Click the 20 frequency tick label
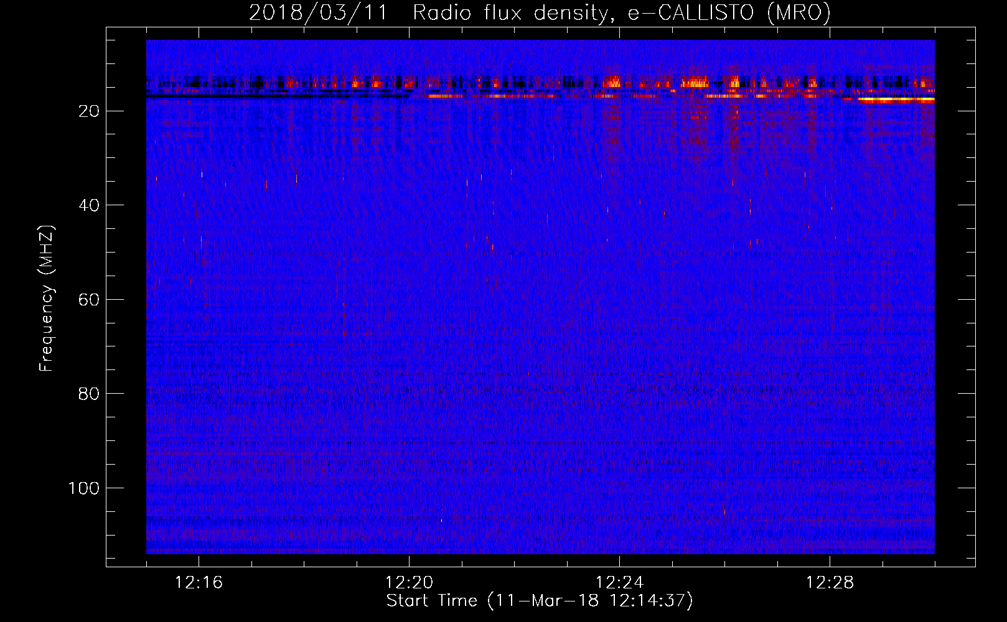This screenshot has width=1007, height=622. (89, 111)
